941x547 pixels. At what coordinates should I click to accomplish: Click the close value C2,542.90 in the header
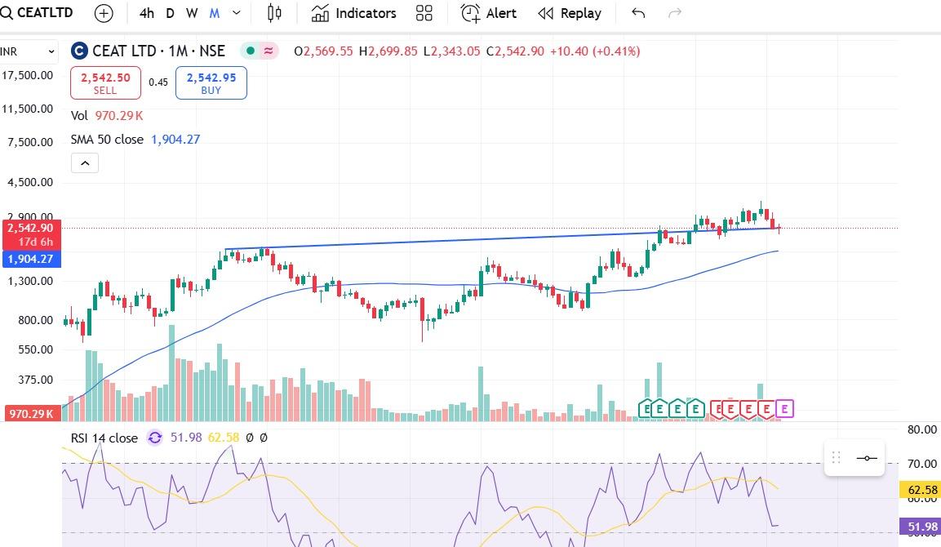[x=515, y=51]
